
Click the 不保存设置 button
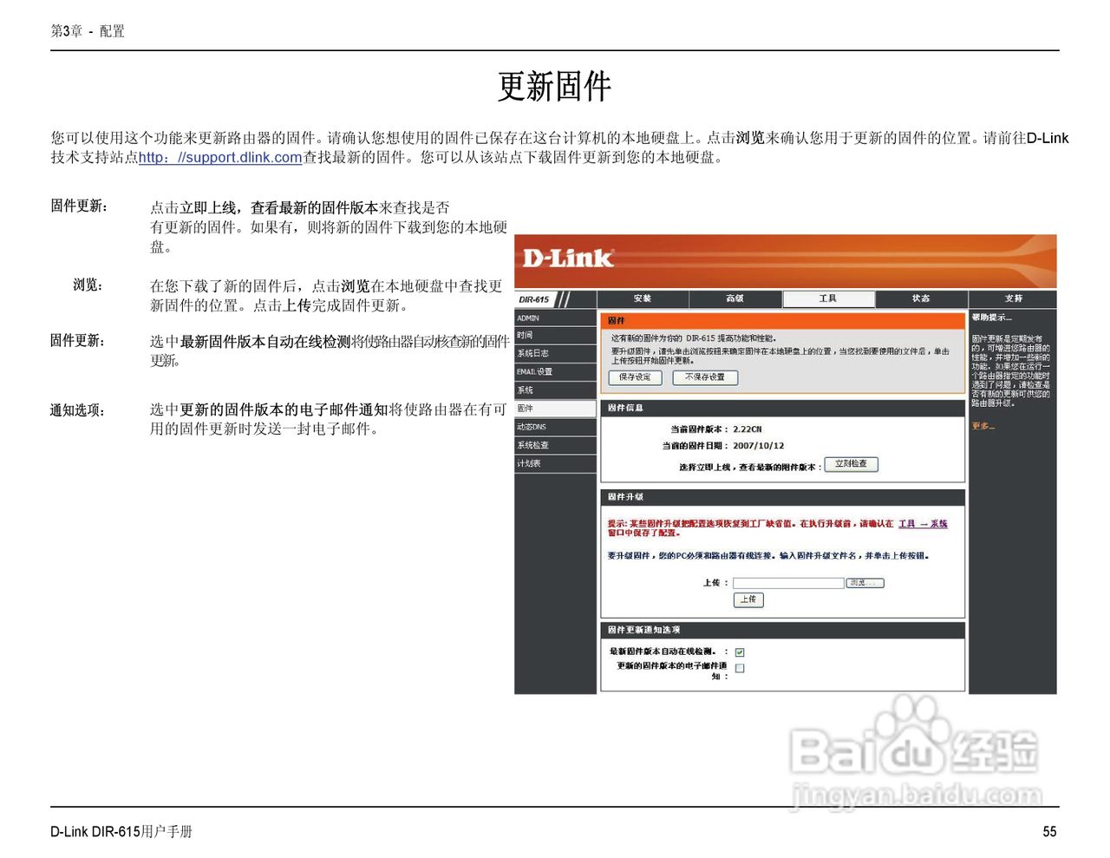(705, 377)
